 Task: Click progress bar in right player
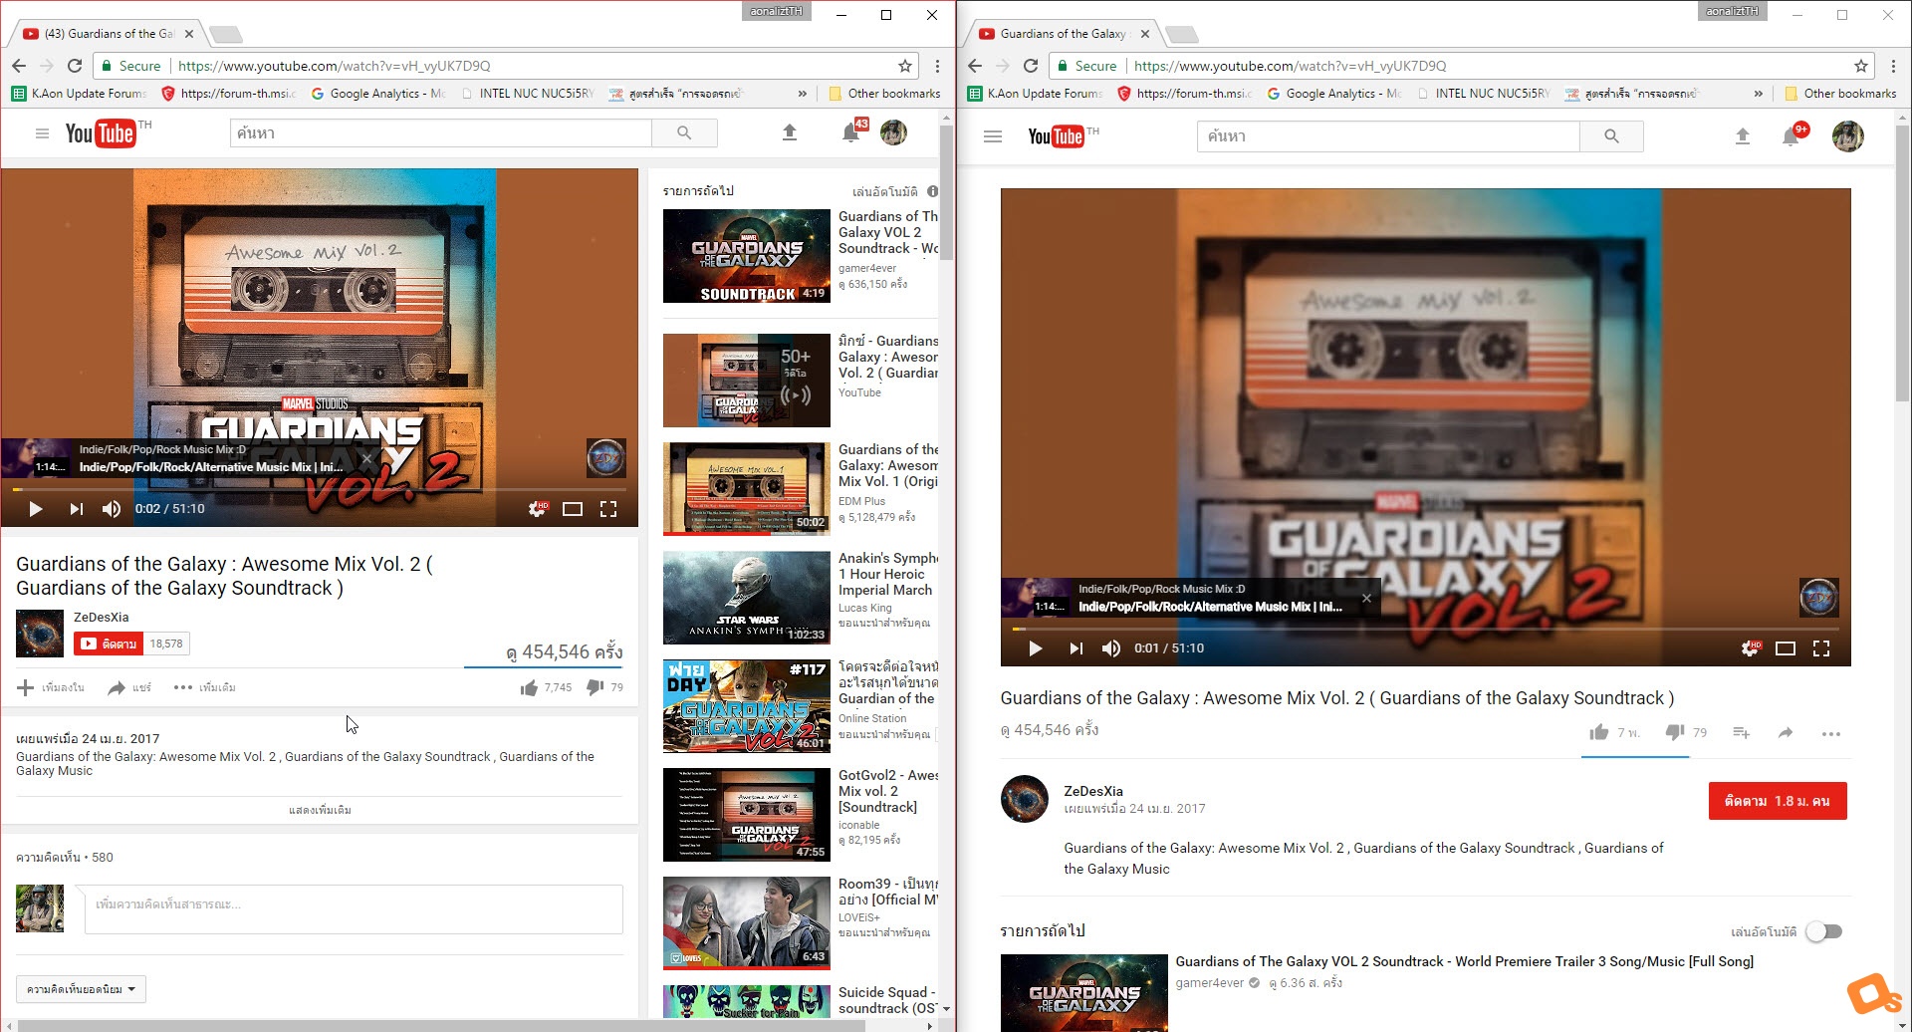(x=1425, y=629)
